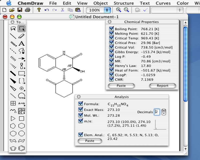This screenshot has width=200, height=160.
Task: Close the Chemical Properties panel
Action: (x=110, y=22)
